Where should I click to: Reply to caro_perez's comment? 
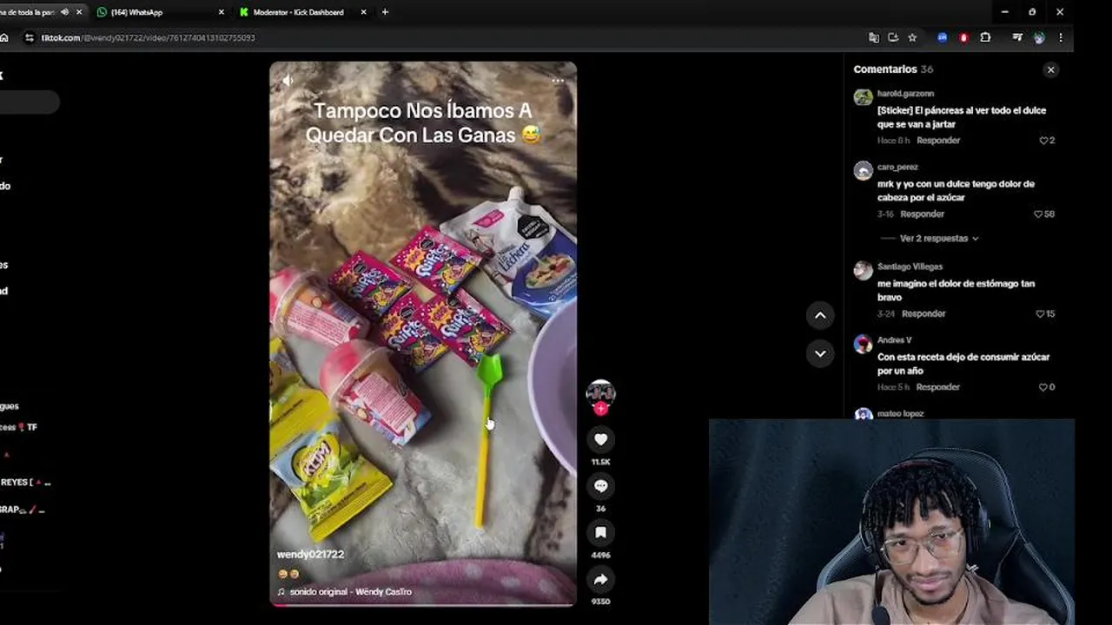(x=922, y=214)
